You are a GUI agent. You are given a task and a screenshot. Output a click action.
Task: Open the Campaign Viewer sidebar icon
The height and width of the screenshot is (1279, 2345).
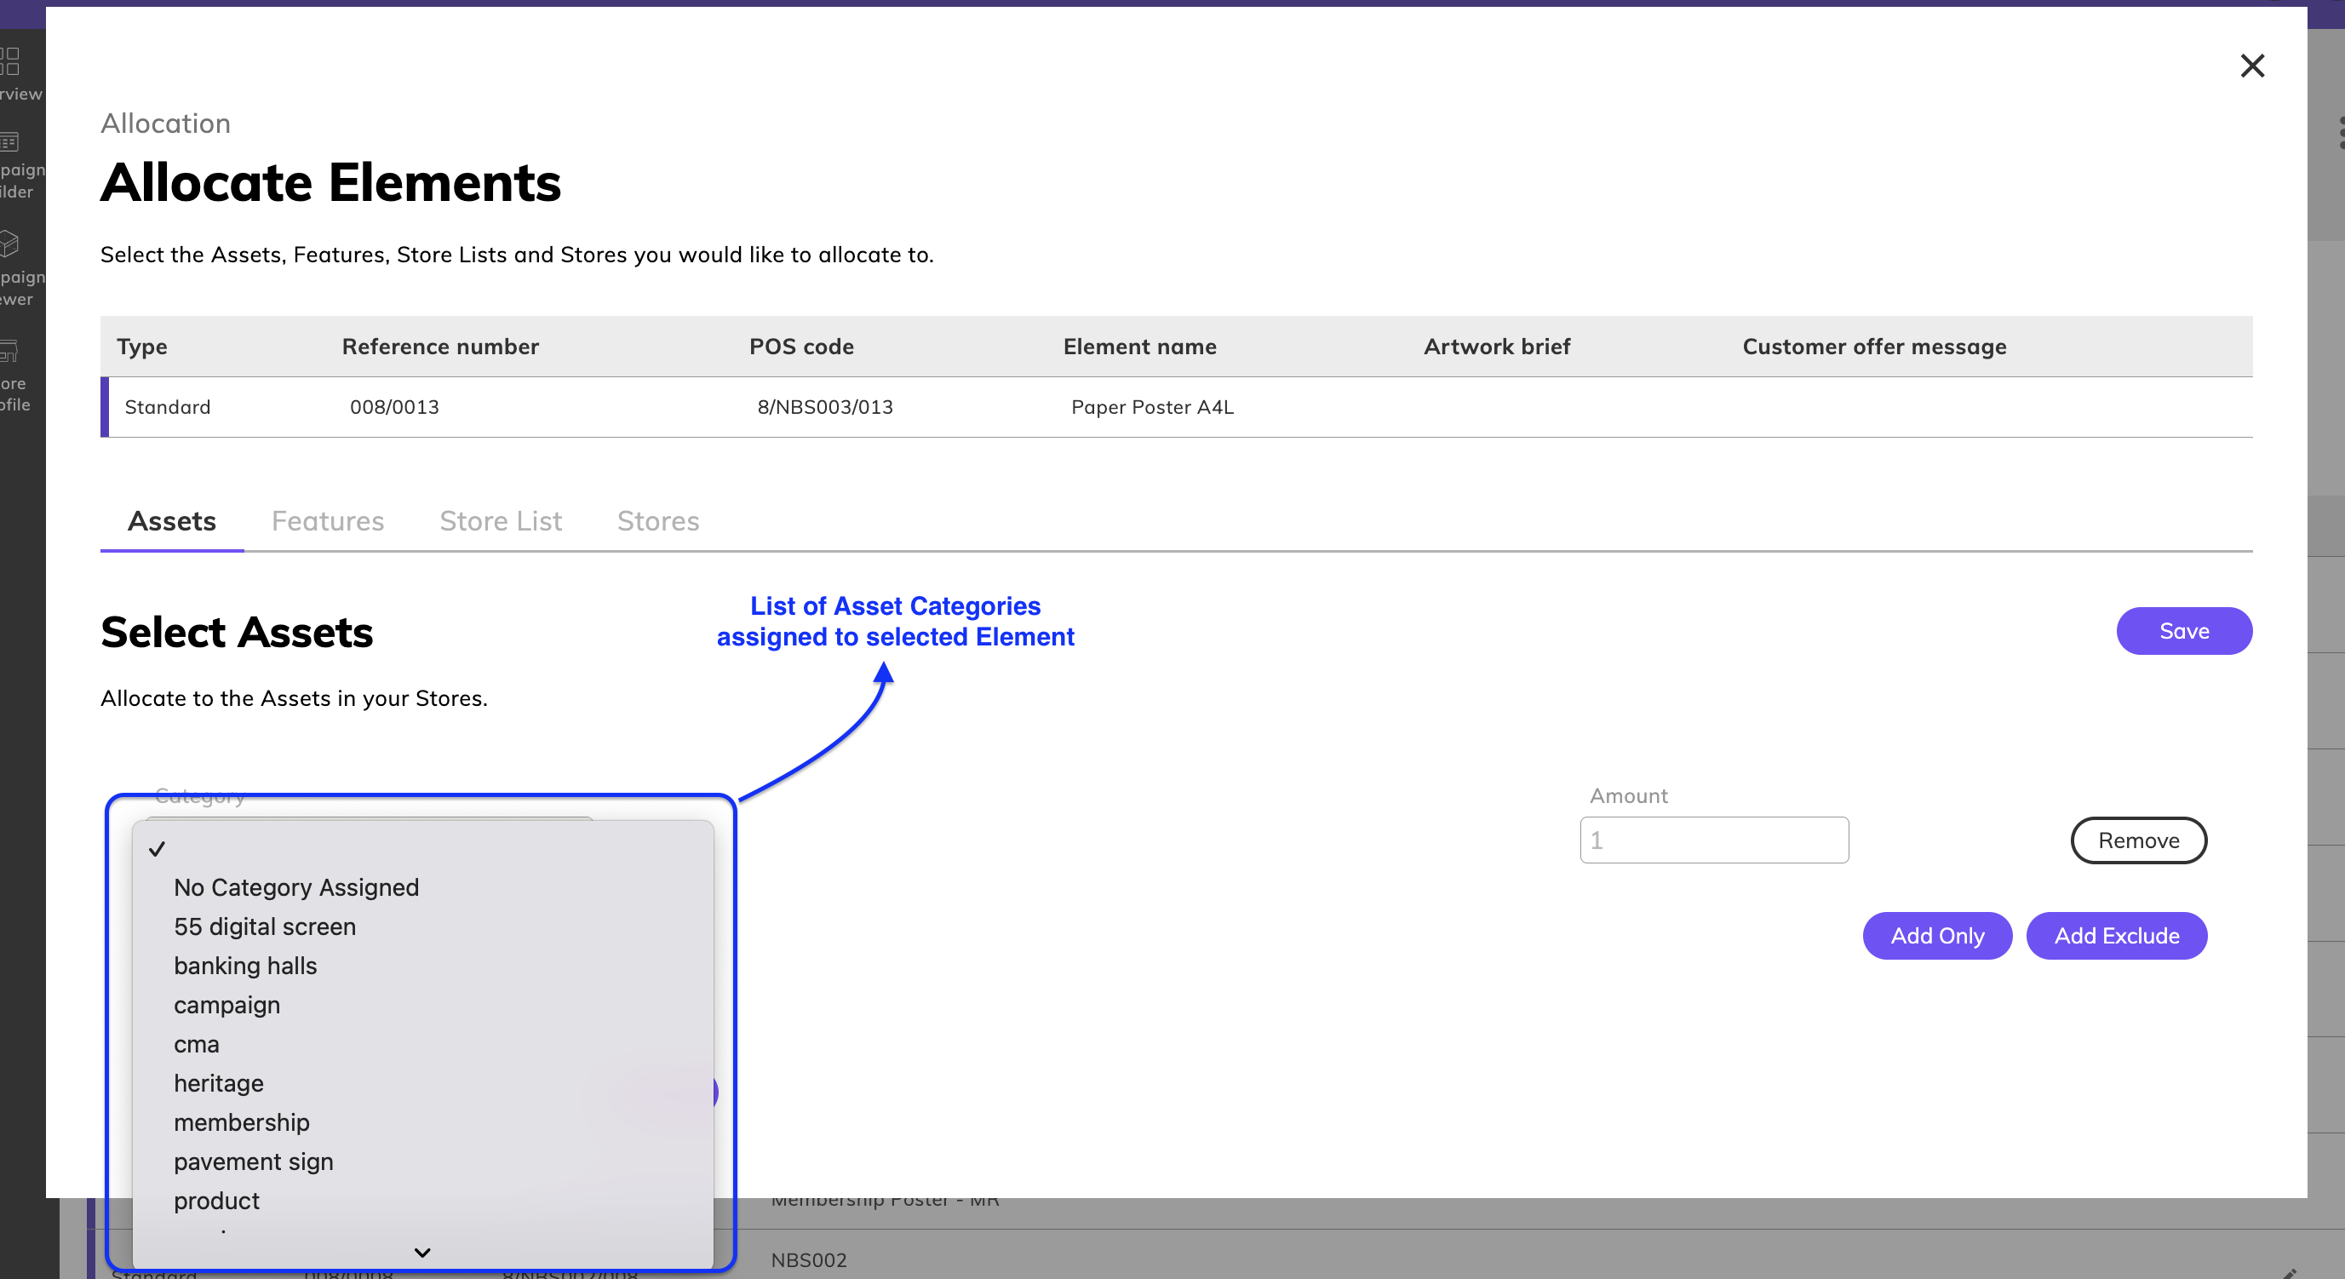11,244
